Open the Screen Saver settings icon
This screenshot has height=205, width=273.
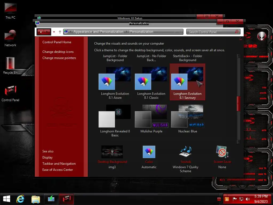[x=222, y=152]
